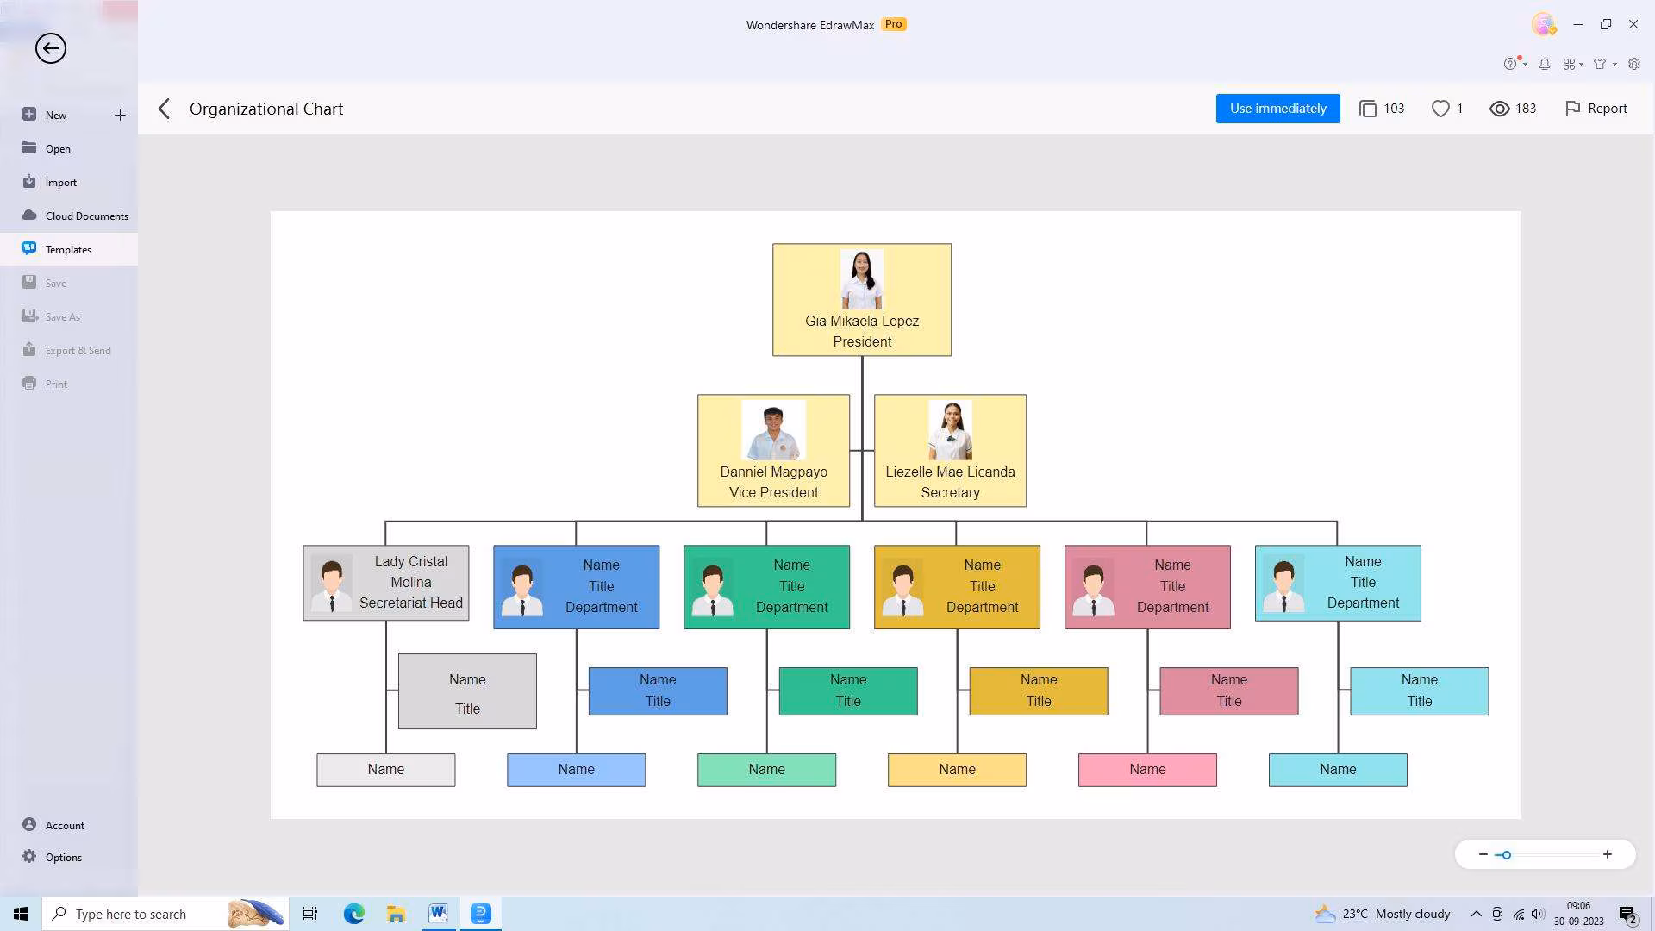
Task: Open EdrawMax app from Windows taskbar
Action: 481,913
